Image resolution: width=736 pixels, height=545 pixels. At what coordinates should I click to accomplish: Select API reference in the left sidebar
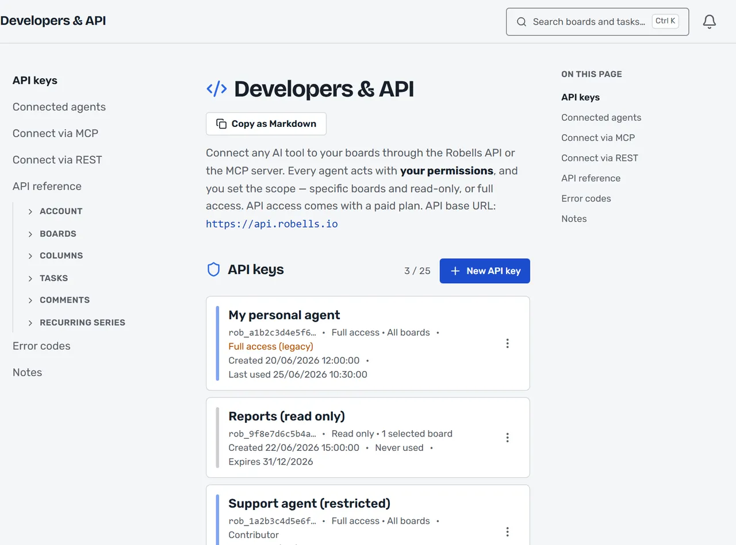pos(47,186)
